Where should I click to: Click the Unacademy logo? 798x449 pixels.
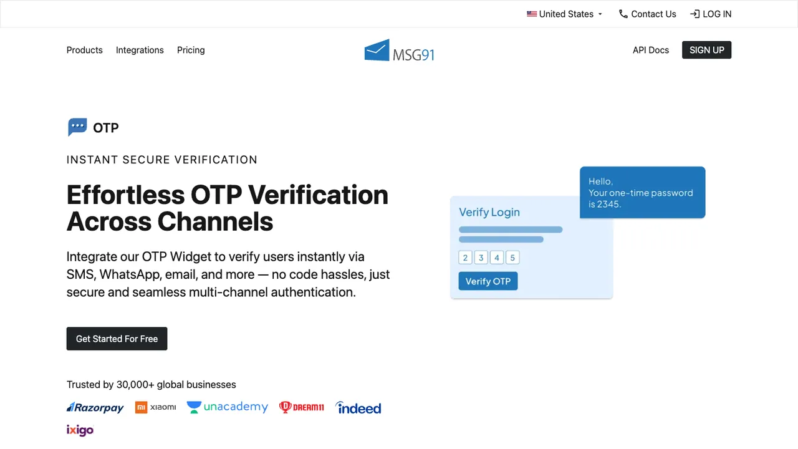pos(228,407)
